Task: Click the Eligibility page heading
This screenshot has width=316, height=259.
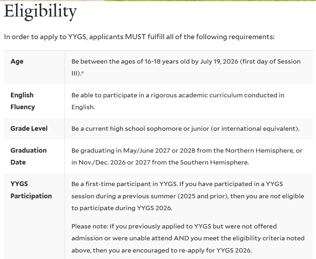Action: (40, 11)
